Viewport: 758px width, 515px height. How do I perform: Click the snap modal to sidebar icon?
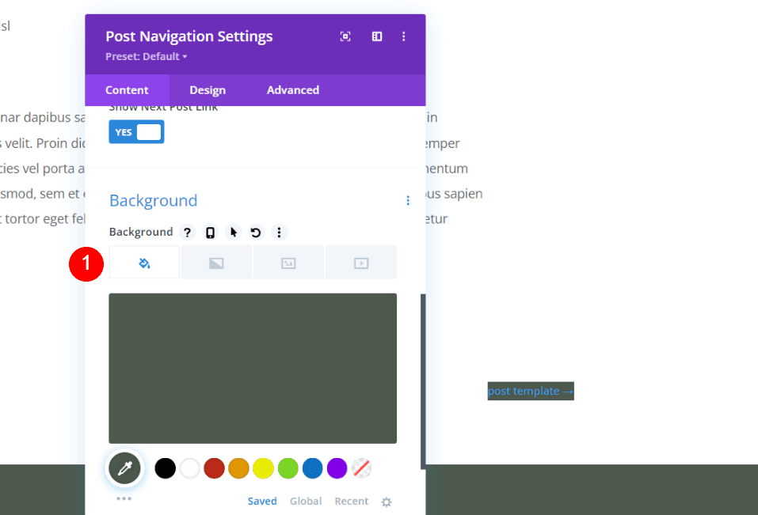coord(377,36)
